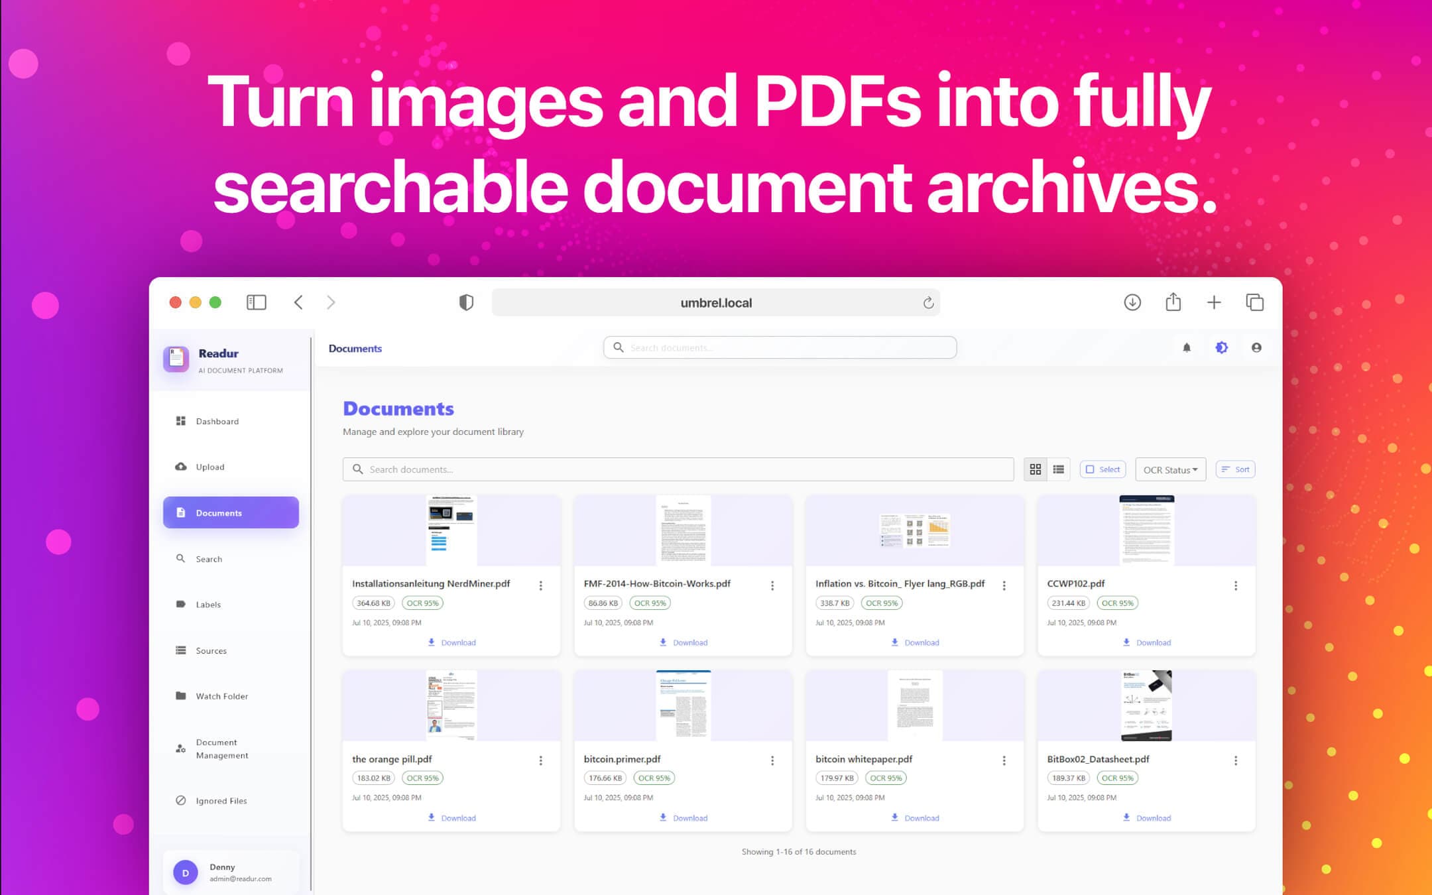1432x895 pixels.
Task: Reload the page in browser address bar
Action: (x=928, y=303)
